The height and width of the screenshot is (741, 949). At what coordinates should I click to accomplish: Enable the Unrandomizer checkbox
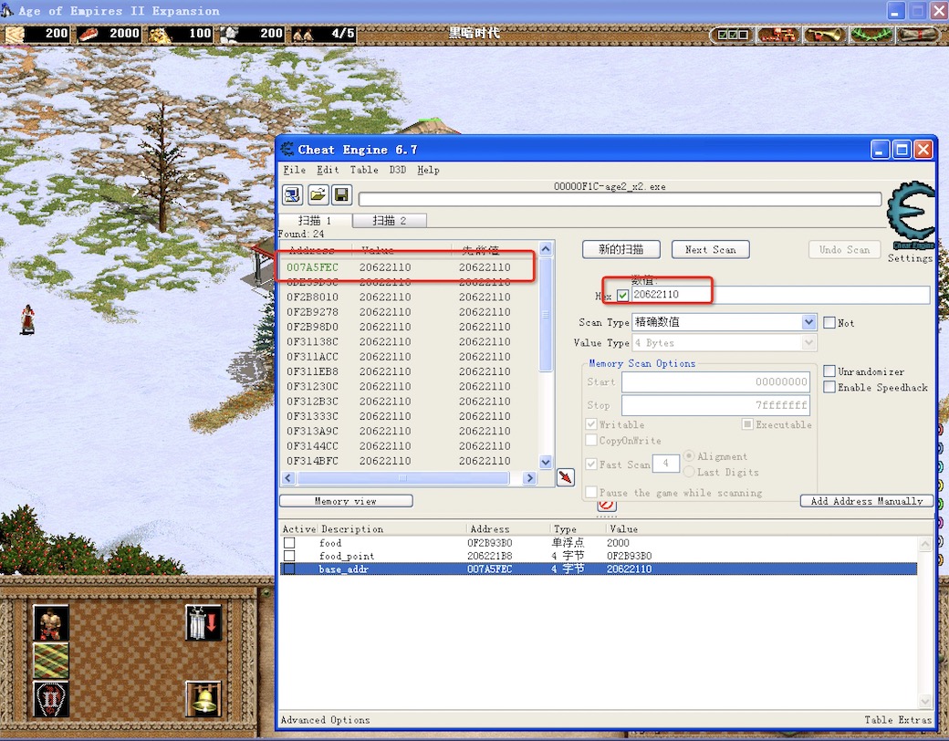(x=829, y=371)
